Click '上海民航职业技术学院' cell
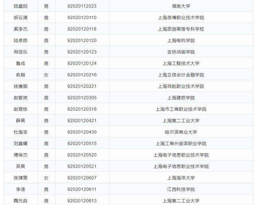This screenshot has height=205, width=255. click(181, 86)
